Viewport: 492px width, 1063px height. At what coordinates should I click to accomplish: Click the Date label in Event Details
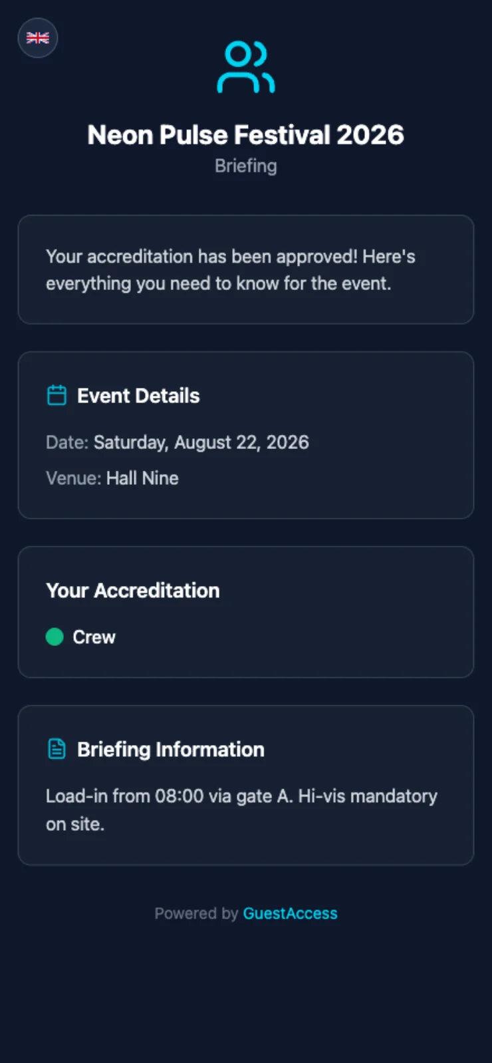click(x=67, y=442)
